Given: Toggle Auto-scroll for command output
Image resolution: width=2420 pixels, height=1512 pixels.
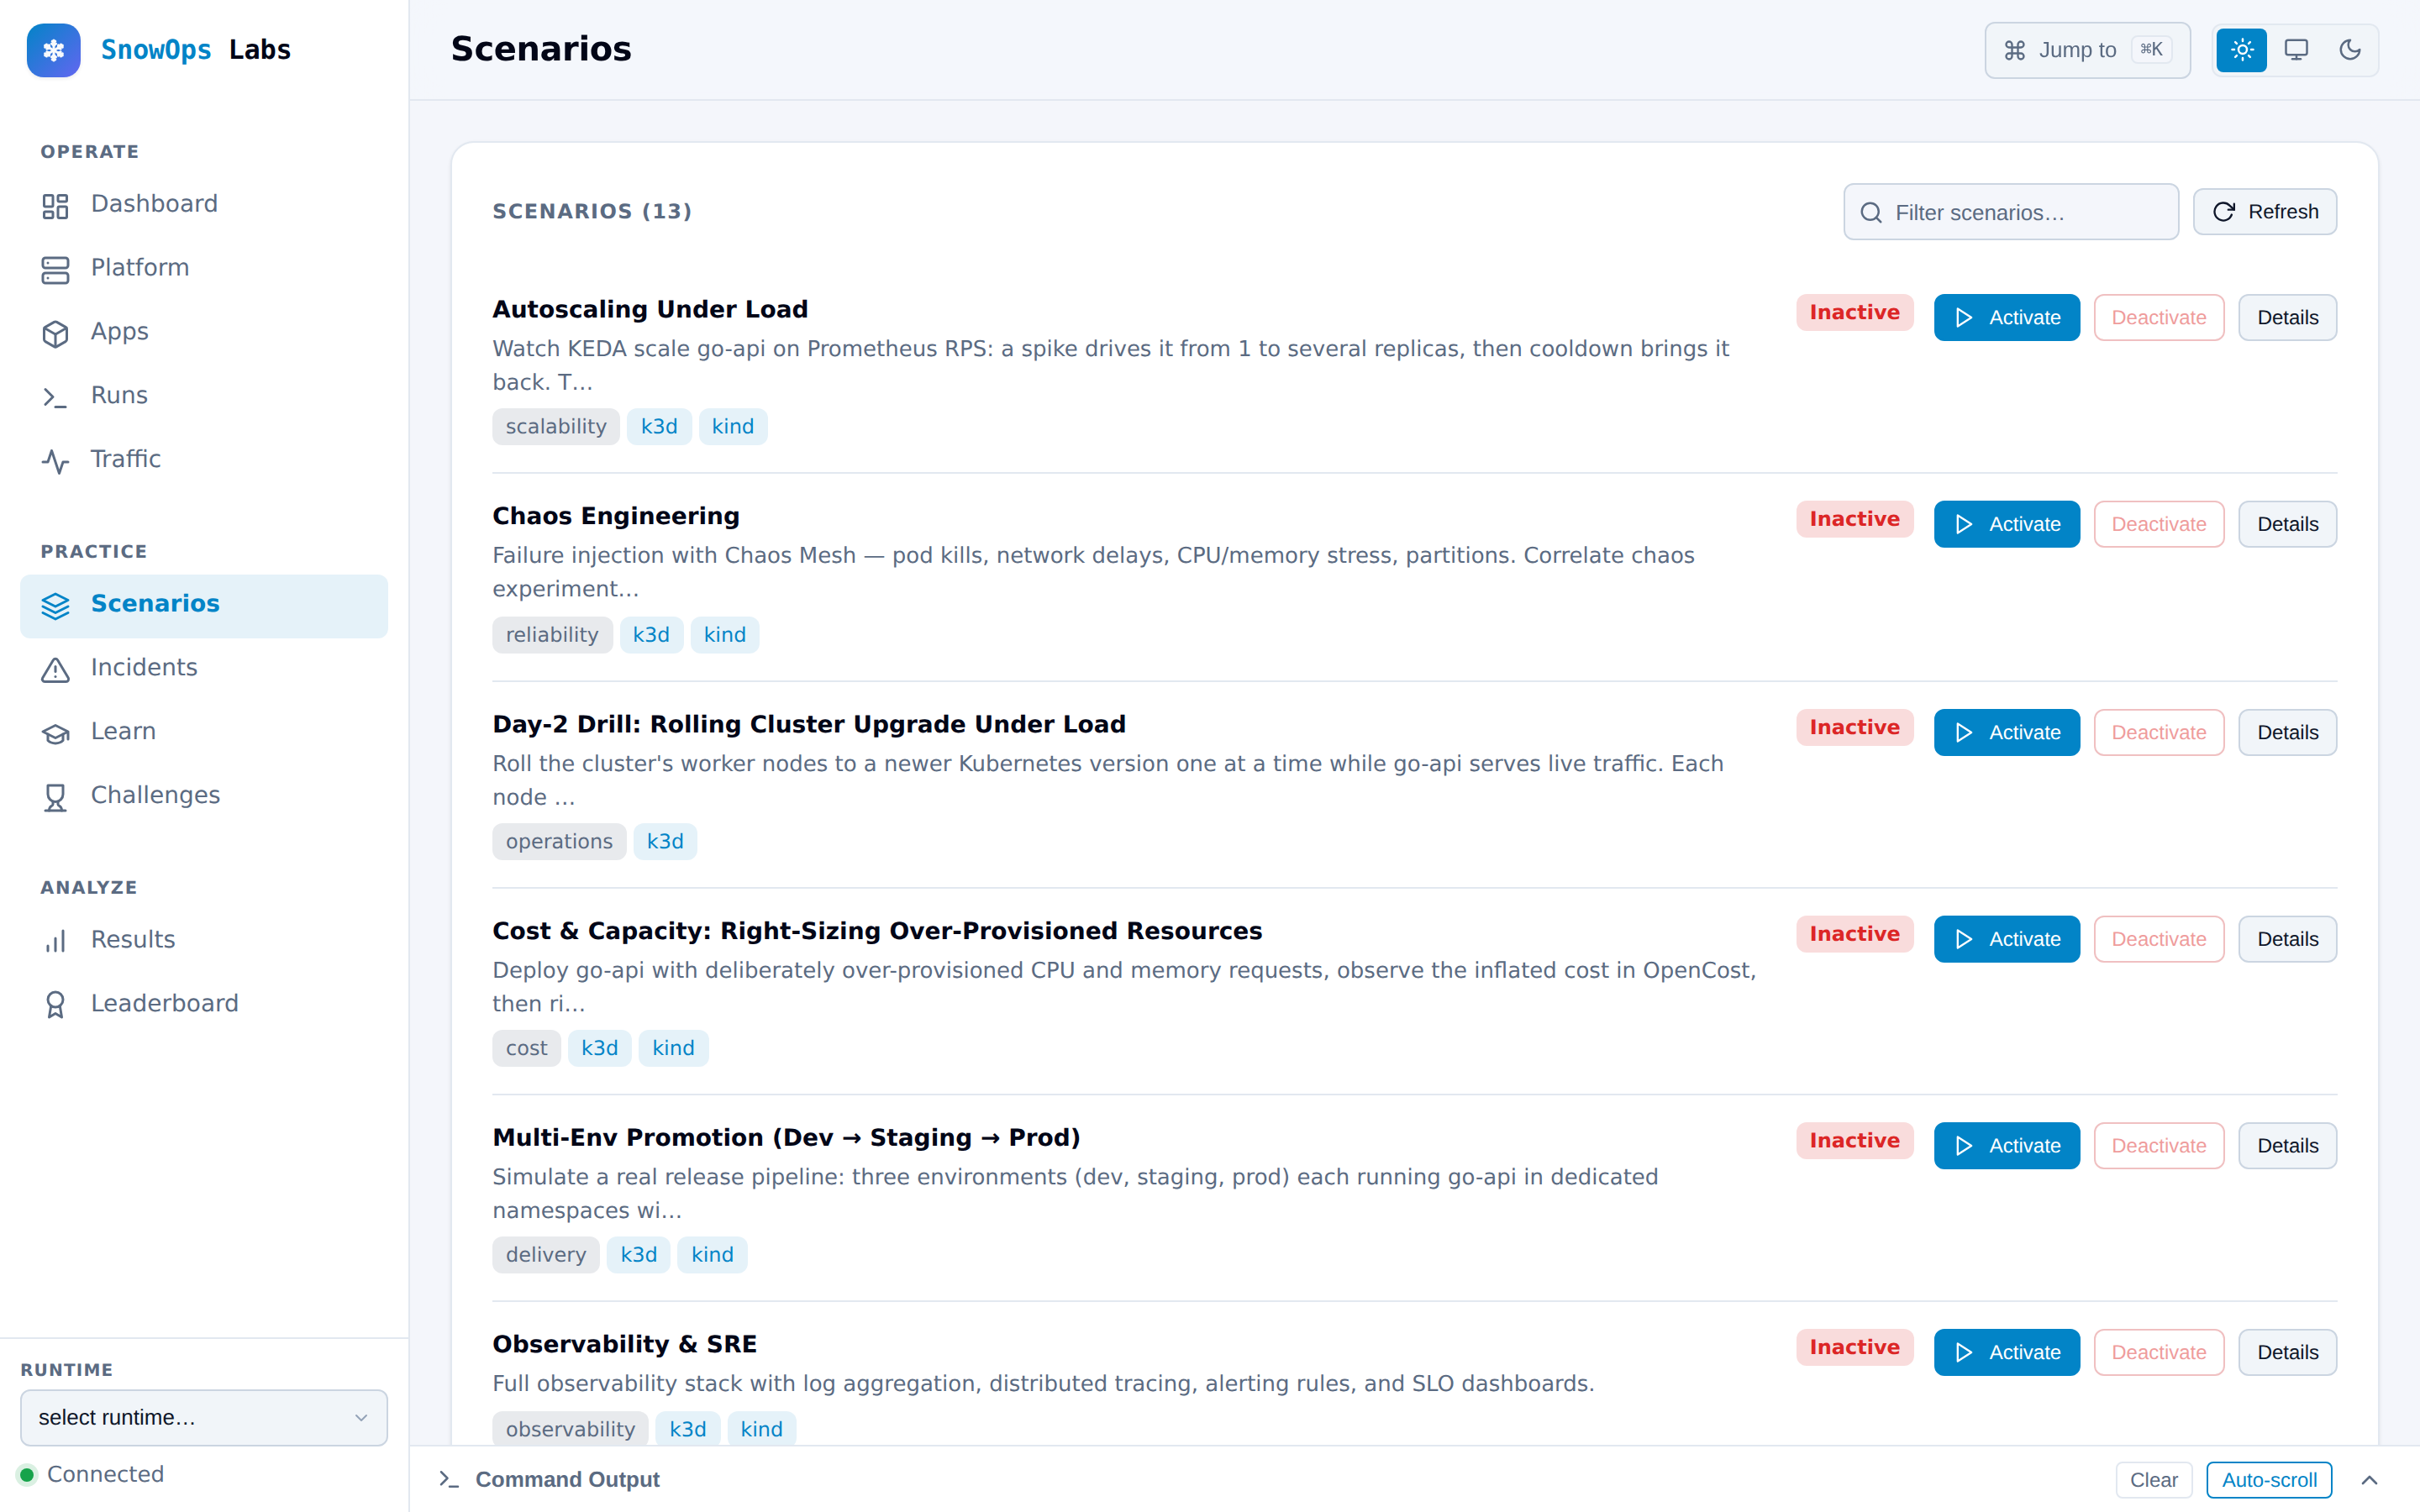Looking at the screenshot, I should [2269, 1480].
